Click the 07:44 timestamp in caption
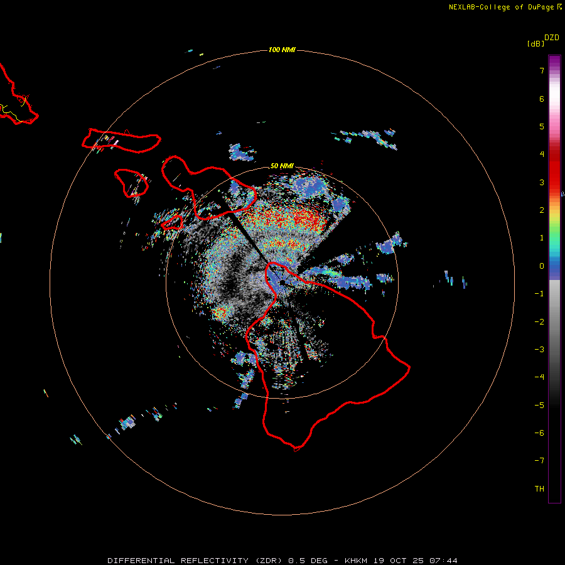This screenshot has width=565, height=565. pos(444,561)
